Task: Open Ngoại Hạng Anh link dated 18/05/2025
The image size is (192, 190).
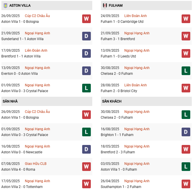Action: [x=137, y=146]
